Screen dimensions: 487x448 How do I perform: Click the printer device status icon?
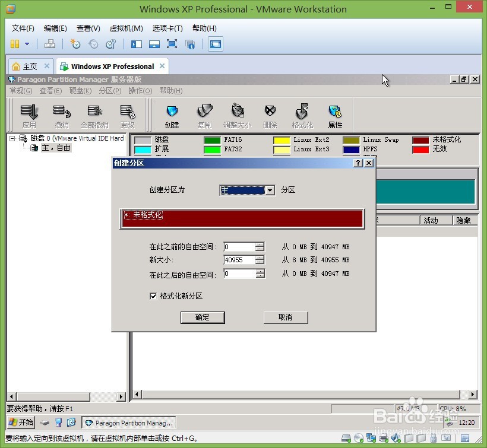tap(384, 439)
